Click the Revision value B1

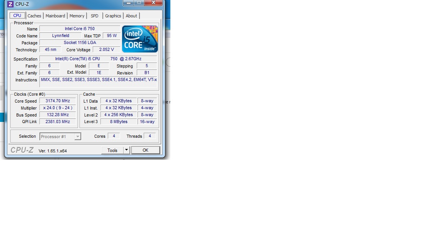(147, 73)
